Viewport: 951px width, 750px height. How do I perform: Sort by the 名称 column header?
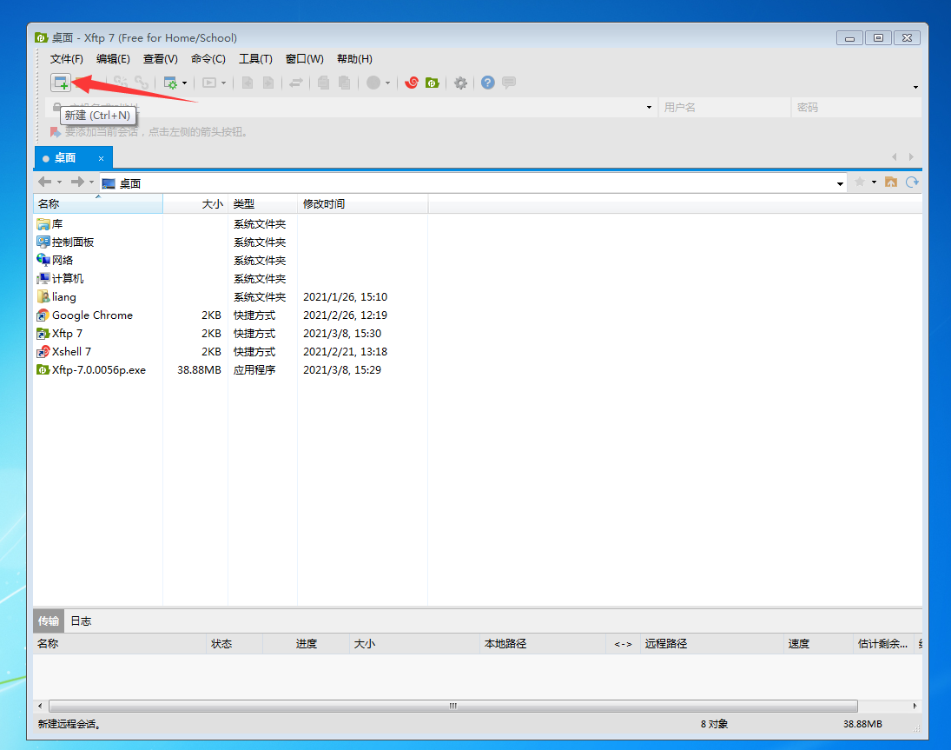click(98, 204)
